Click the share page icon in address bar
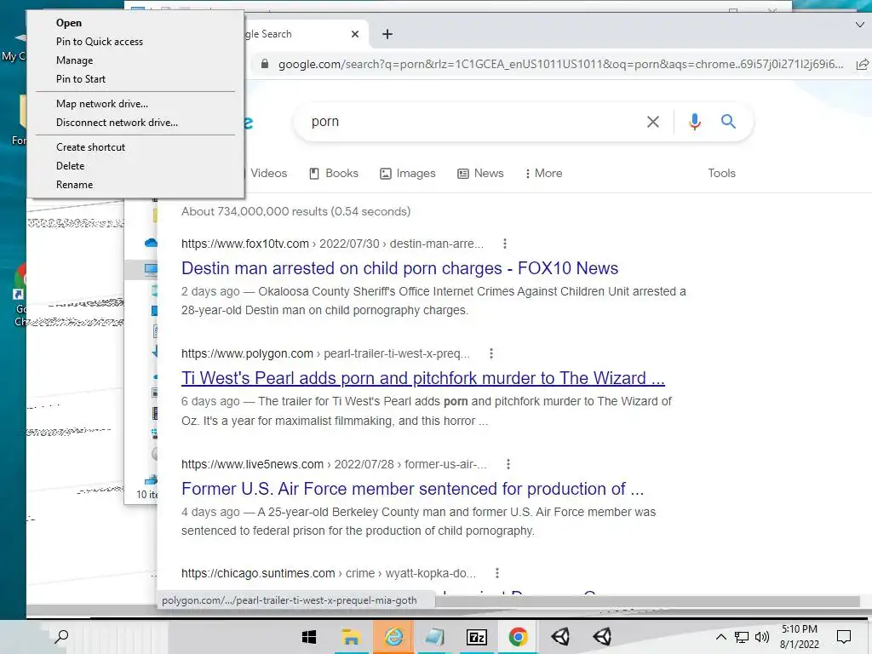This screenshot has height=654, width=872. click(x=862, y=64)
